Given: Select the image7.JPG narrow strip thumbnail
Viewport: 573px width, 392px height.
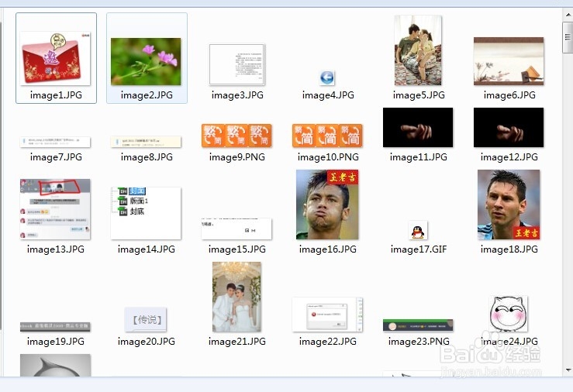Looking at the screenshot, I should [55, 142].
